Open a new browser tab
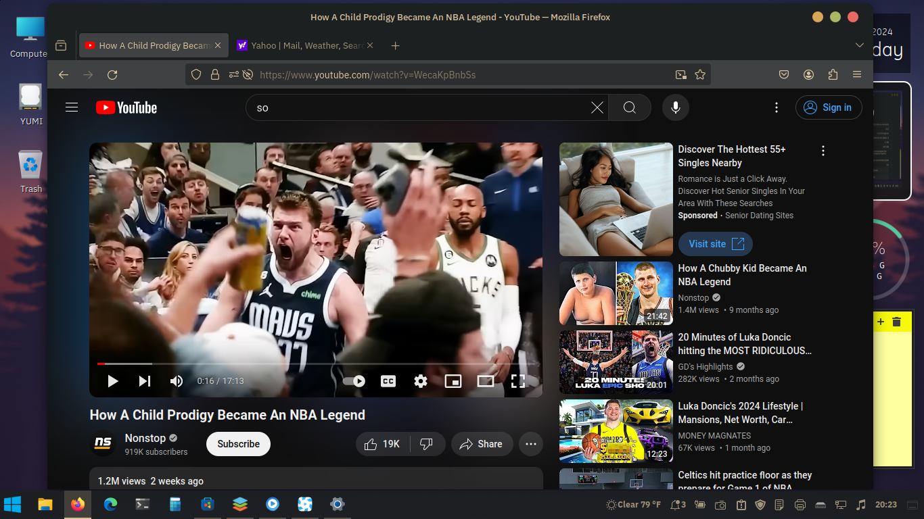Image resolution: width=924 pixels, height=519 pixels. [x=396, y=45]
